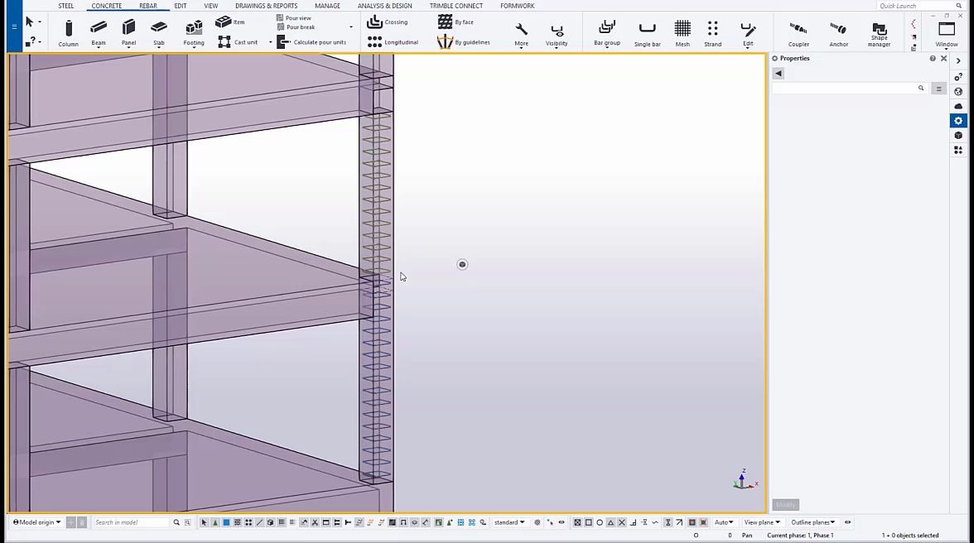Screen dimensions: 974x543
Task: Select the Bar group tool
Action: (x=607, y=33)
